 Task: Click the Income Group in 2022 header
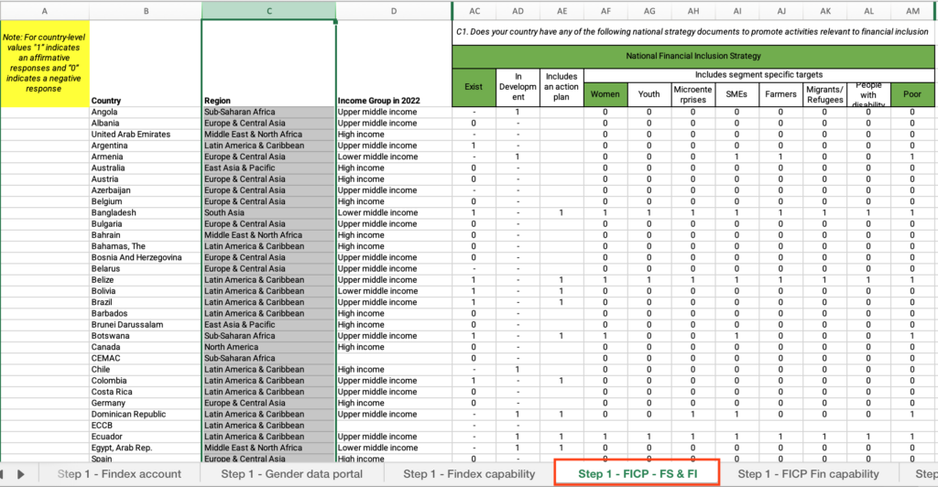pyautogui.click(x=393, y=63)
